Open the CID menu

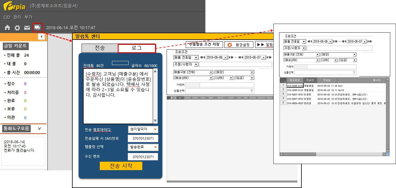pyautogui.click(x=7, y=17)
